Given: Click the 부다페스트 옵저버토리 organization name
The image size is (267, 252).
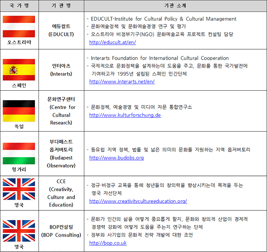Looking at the screenshot, I should pyautogui.click(x=61, y=146).
